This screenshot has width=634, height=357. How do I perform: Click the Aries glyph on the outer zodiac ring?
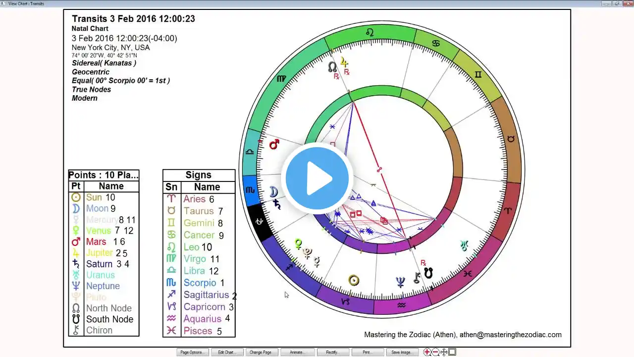pyautogui.click(x=508, y=211)
